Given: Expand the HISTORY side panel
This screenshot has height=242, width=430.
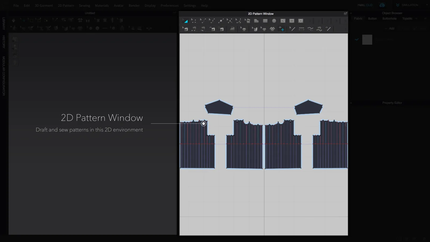Looking at the screenshot, I should 4,42.
